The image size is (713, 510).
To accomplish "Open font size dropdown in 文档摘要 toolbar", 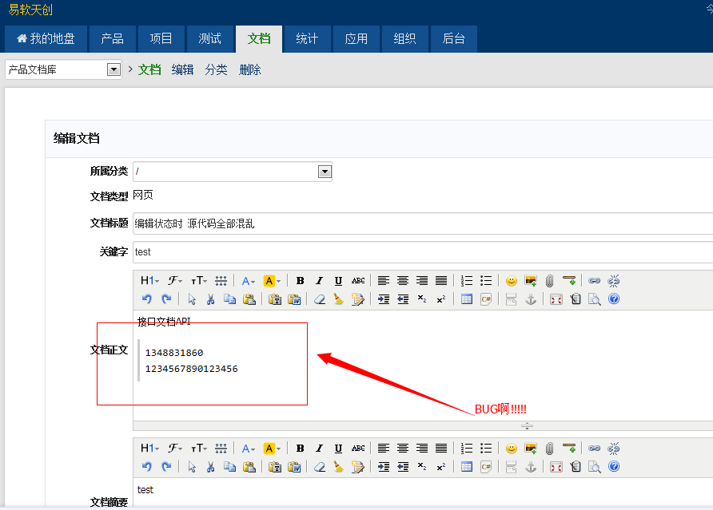I will coord(199,449).
